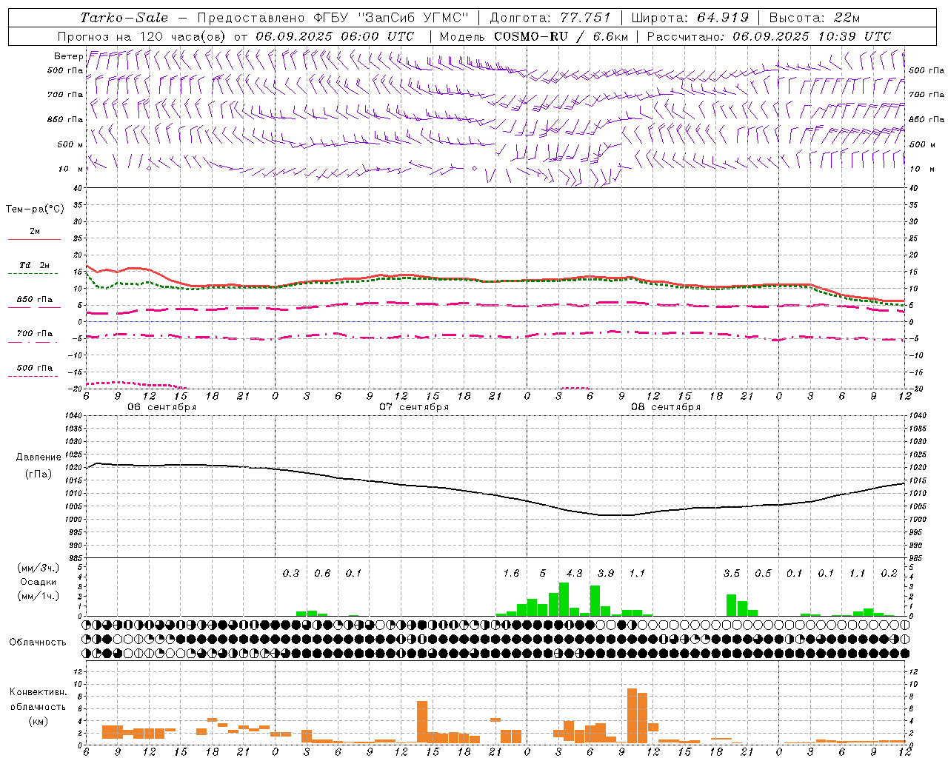Click the tallest orange convective cloud bar
Screen dimensions: 948x758
[x=632, y=716]
